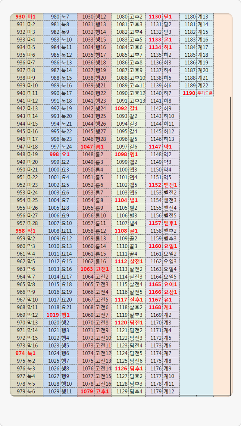Select the red number 1130

[154, 17]
